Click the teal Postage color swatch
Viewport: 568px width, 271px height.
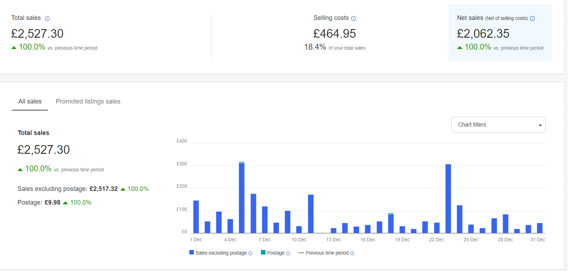tap(263, 252)
